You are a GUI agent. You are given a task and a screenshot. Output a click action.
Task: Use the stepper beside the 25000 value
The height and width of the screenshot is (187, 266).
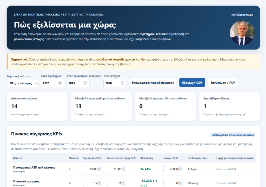pos(180,169)
